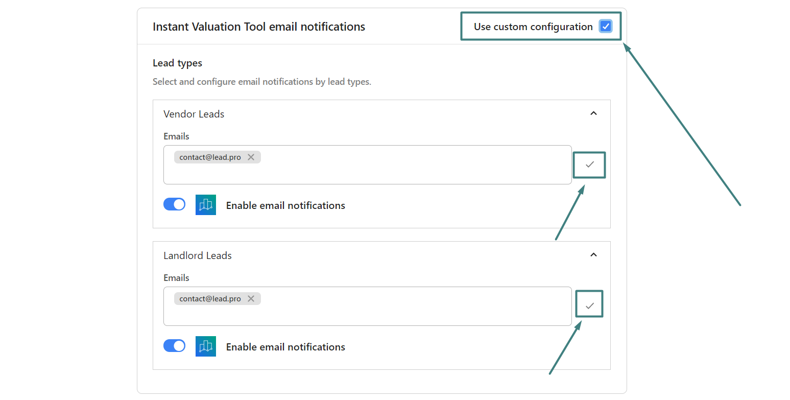The width and height of the screenshot is (790, 400).
Task: Collapse the Vendor Leads section chevron
Action: point(593,113)
